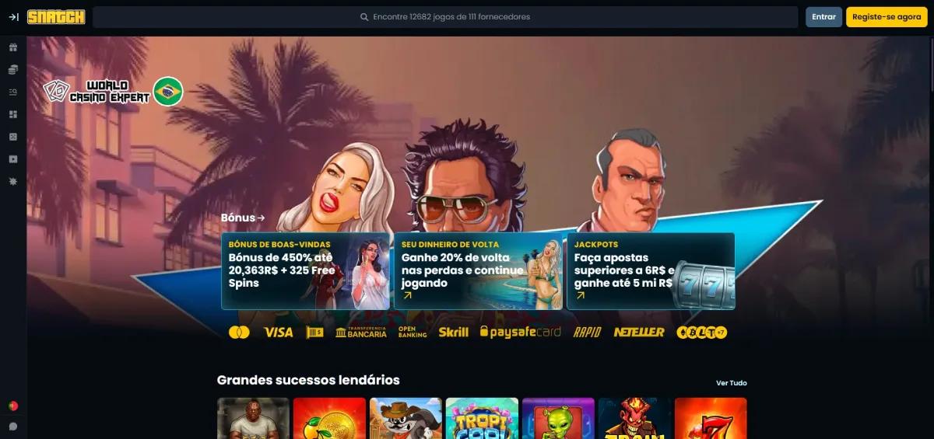Open the Seu Dinheiro de Volta card
934x439 pixels.
coord(478,271)
